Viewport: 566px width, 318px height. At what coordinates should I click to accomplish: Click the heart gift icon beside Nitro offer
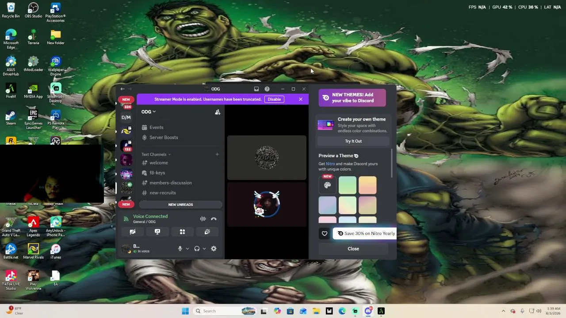click(325, 234)
